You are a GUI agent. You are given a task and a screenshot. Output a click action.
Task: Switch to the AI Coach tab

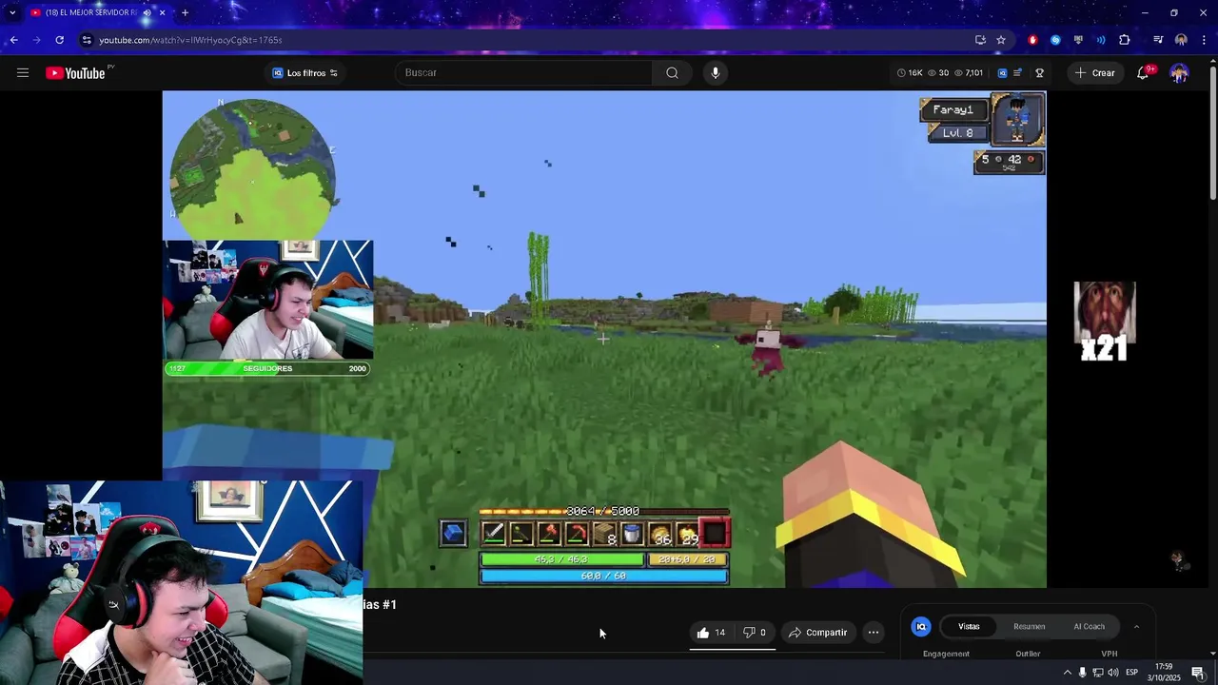point(1090,627)
